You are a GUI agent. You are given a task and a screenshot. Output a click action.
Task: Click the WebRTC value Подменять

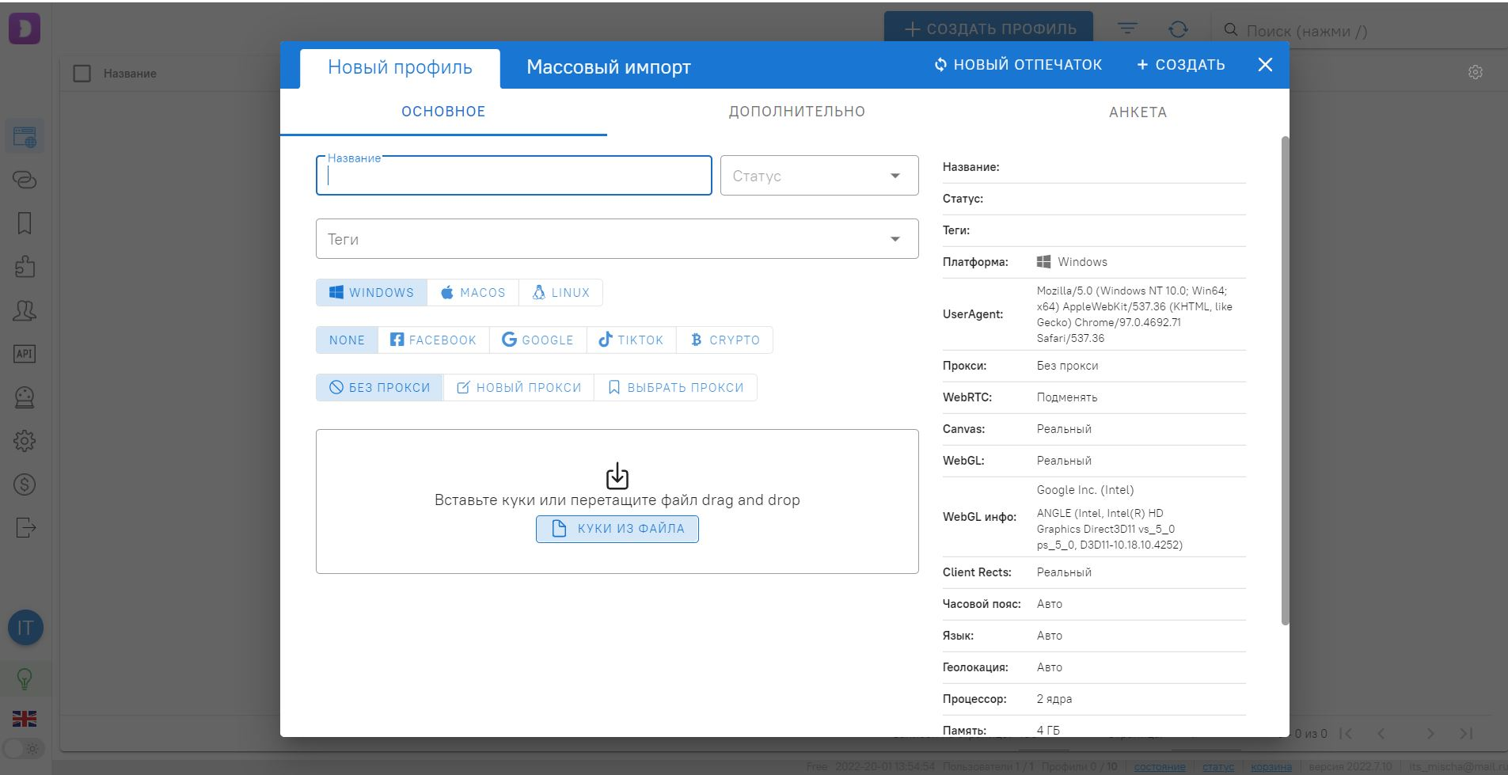pos(1067,397)
